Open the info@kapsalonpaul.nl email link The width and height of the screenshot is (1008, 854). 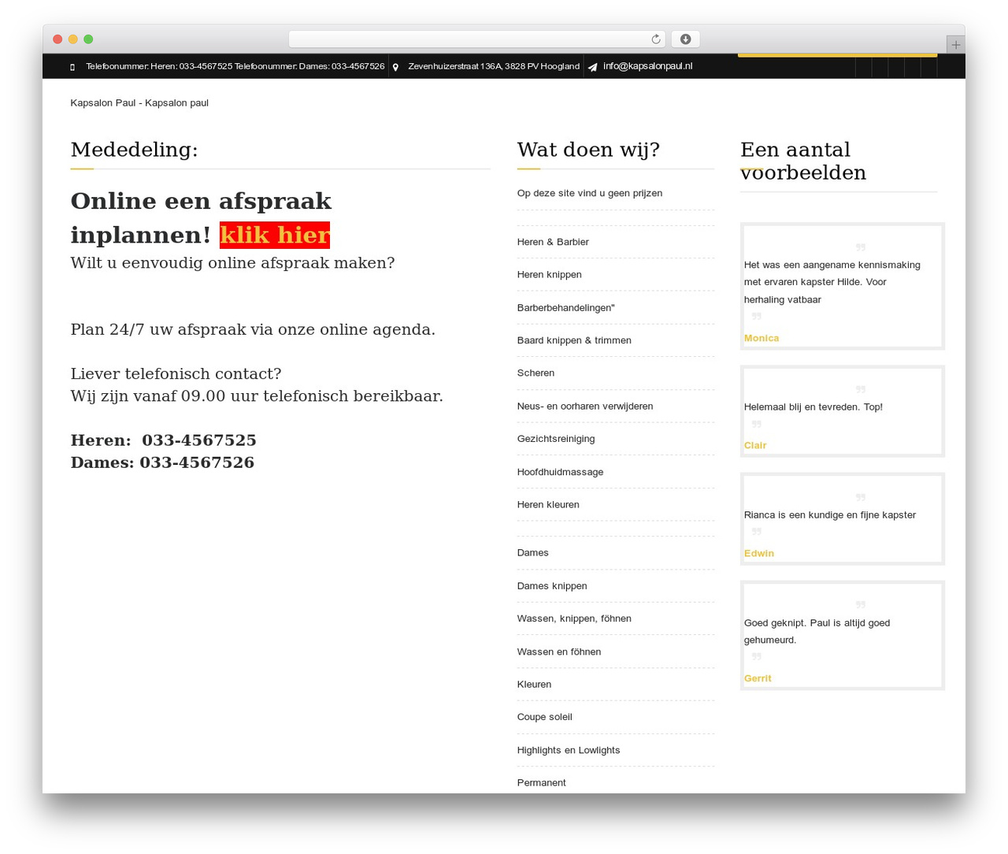click(647, 66)
